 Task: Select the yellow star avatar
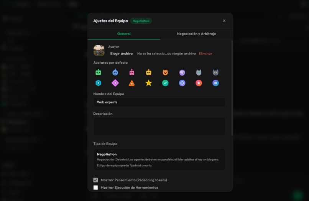pyautogui.click(x=149, y=83)
